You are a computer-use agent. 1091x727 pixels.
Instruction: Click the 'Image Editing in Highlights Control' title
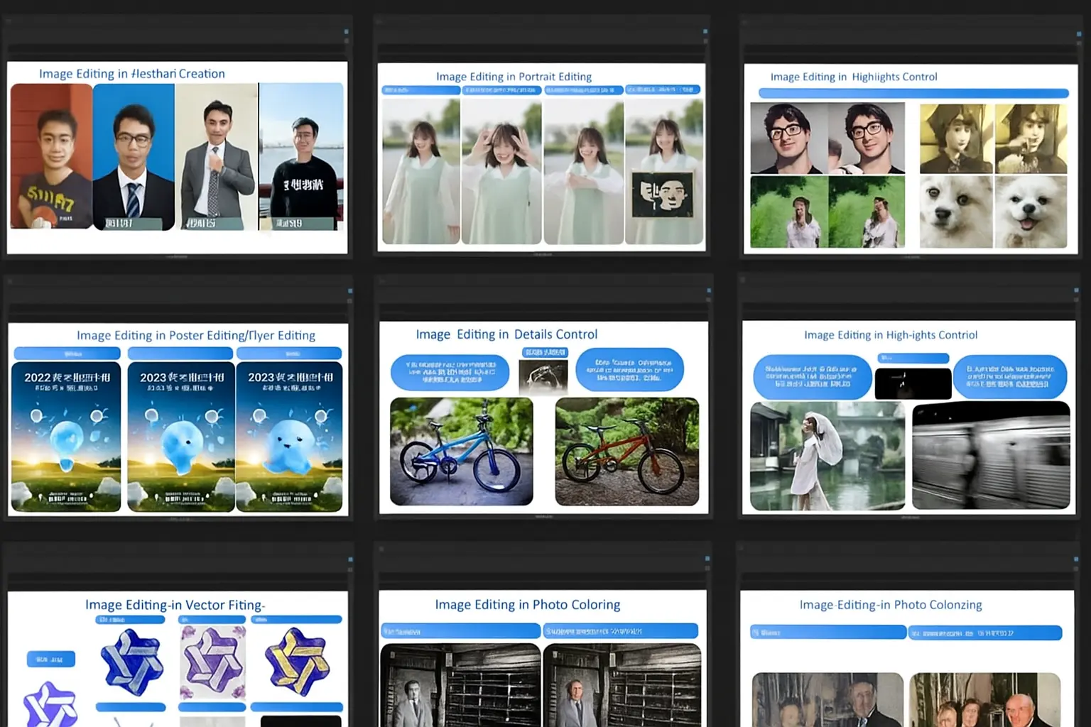(x=854, y=77)
